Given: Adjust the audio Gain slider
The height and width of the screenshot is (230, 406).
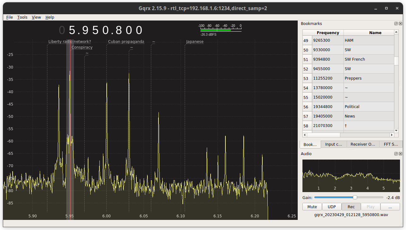Looking at the screenshot, I should 354,197.
